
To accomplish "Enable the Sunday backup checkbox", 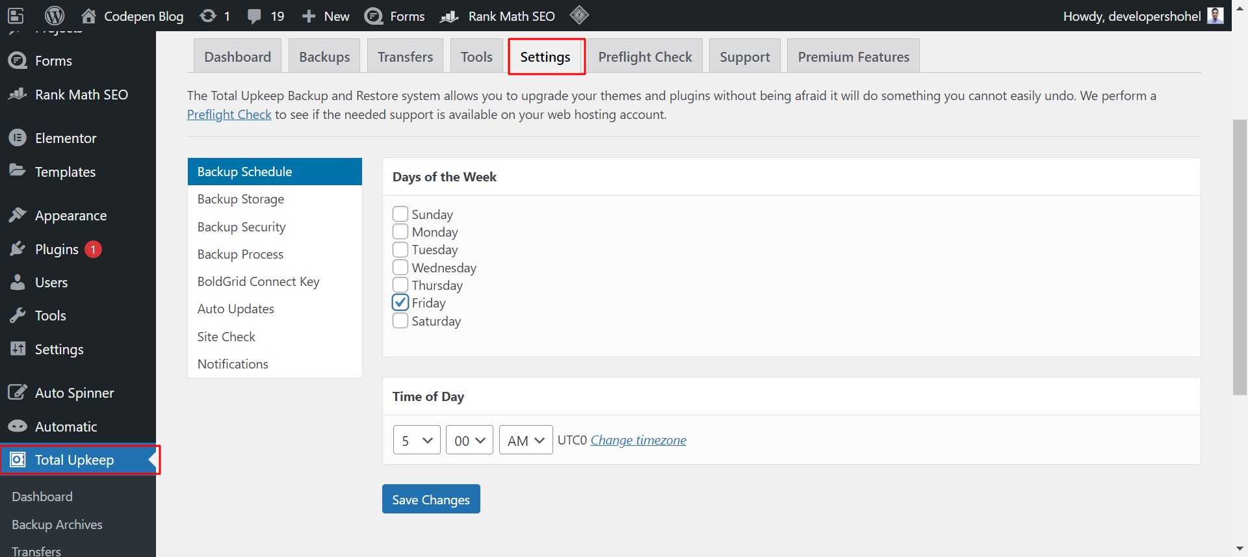I will coord(400,214).
